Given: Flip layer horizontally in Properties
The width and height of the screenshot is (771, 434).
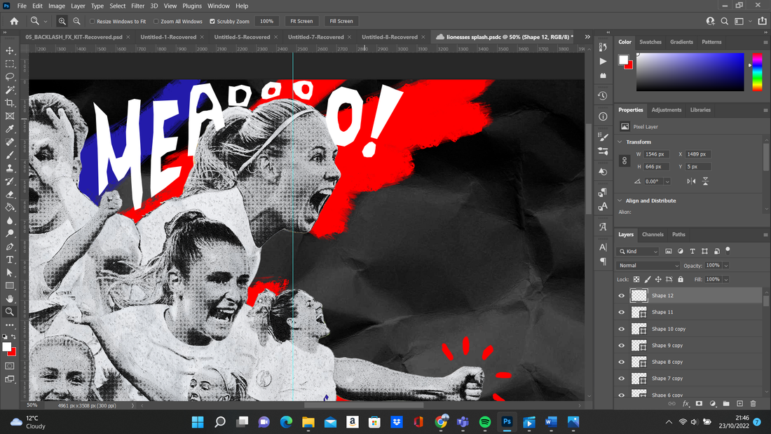Looking at the screenshot, I should (x=691, y=181).
